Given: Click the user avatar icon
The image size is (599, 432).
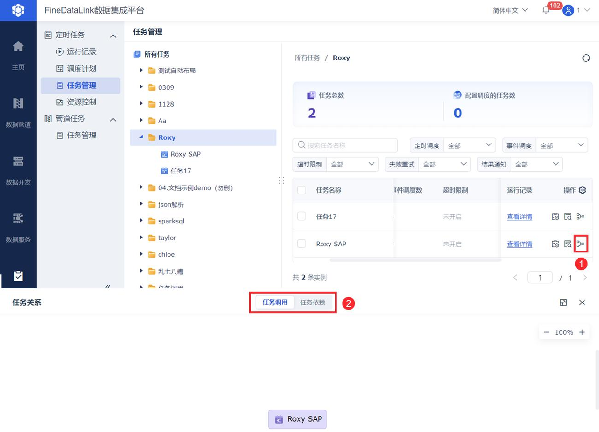Looking at the screenshot, I should coord(569,10).
